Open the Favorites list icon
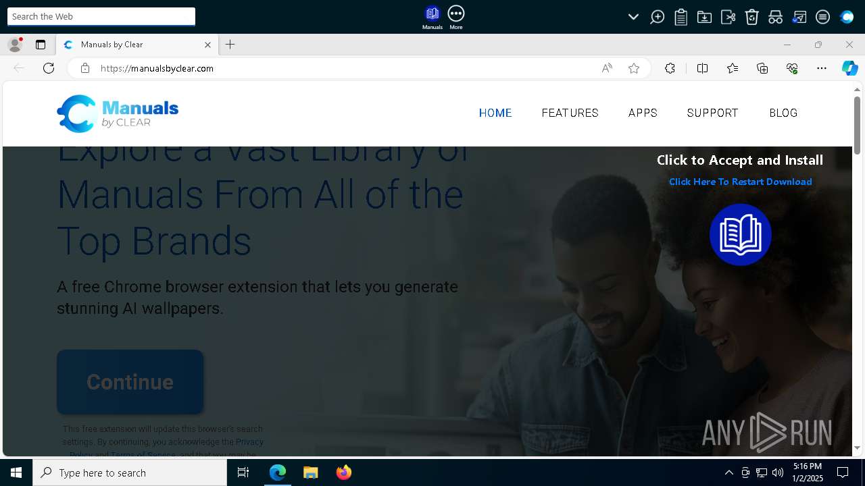 point(733,68)
